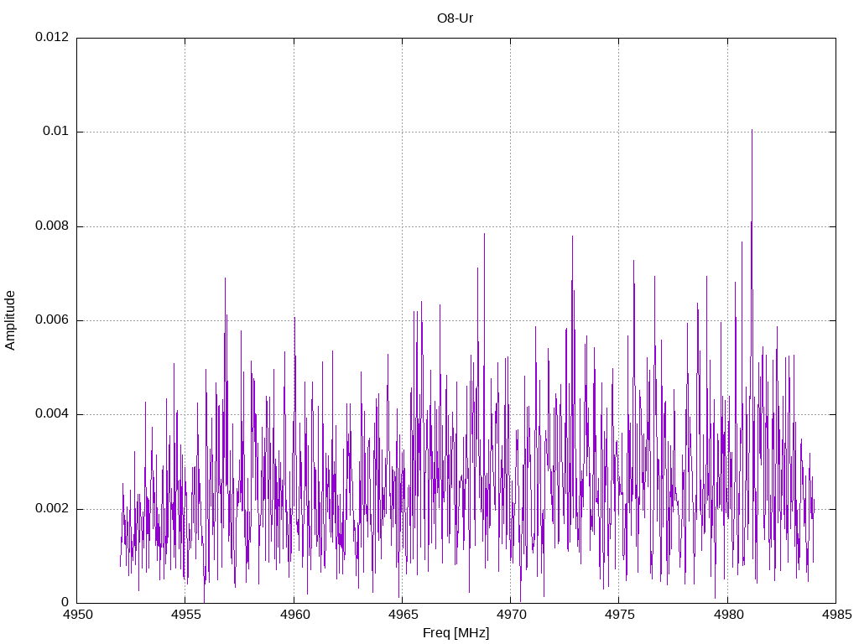Click the tallest spectrum peak near 4981 MHz
This screenshot has height=644, width=859.
(752, 132)
